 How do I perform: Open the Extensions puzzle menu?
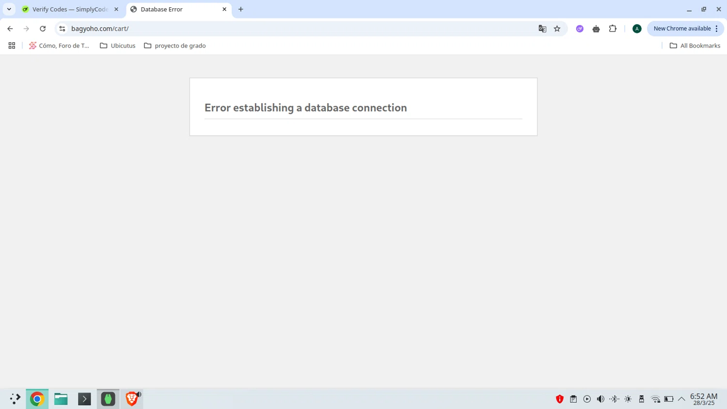click(613, 29)
